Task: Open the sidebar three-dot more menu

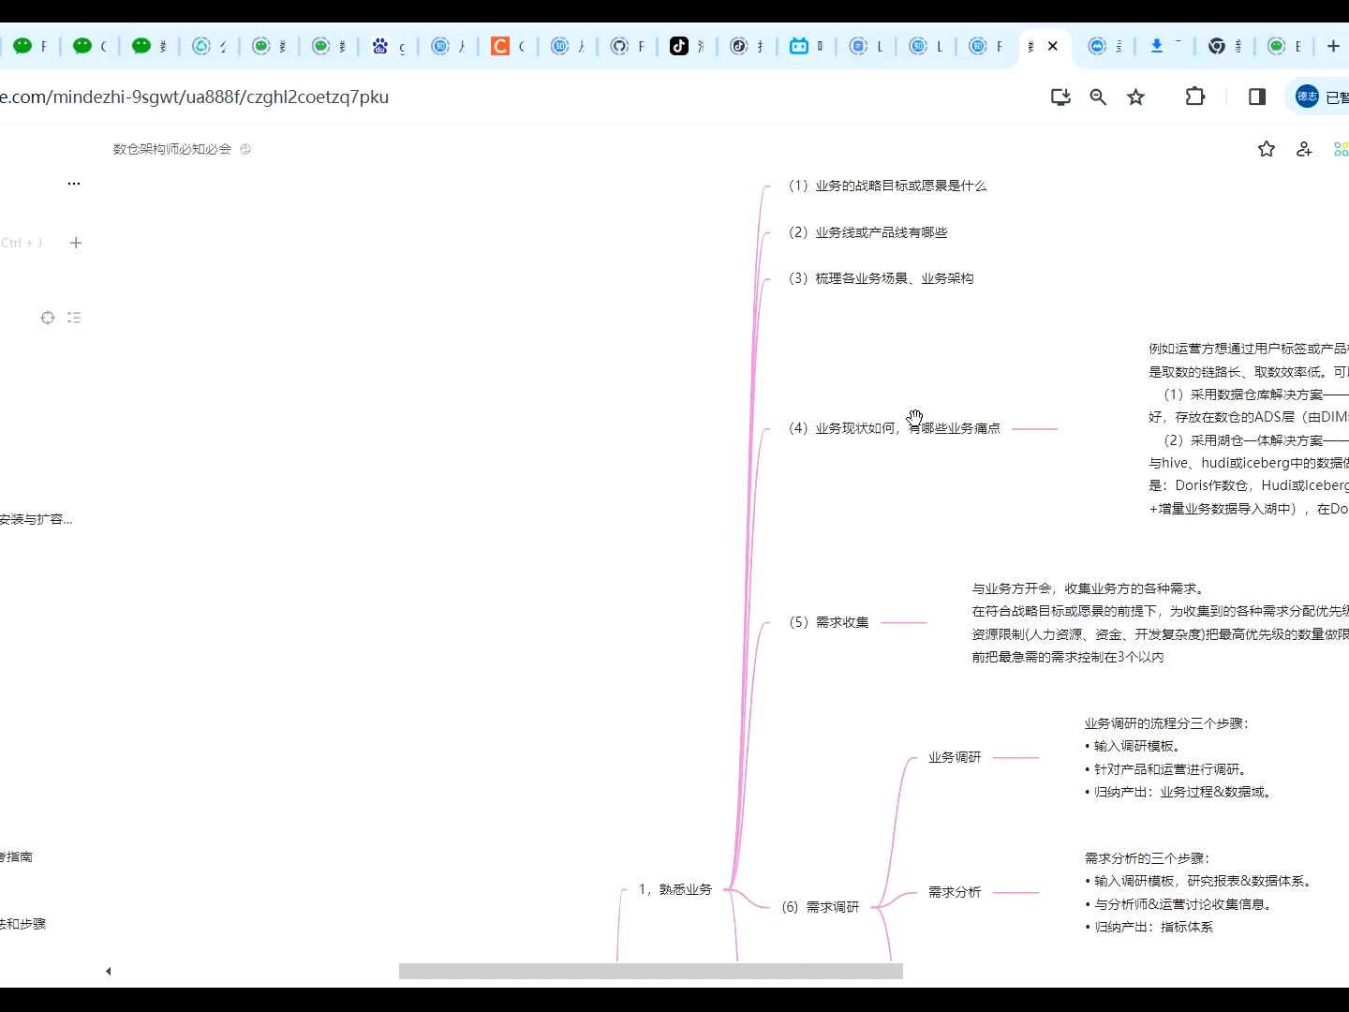Action: (74, 184)
